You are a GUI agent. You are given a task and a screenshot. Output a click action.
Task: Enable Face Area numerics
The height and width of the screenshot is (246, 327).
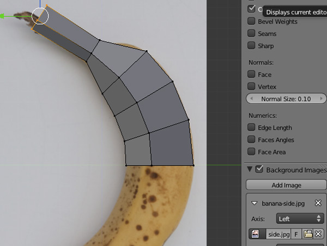pyautogui.click(x=251, y=152)
